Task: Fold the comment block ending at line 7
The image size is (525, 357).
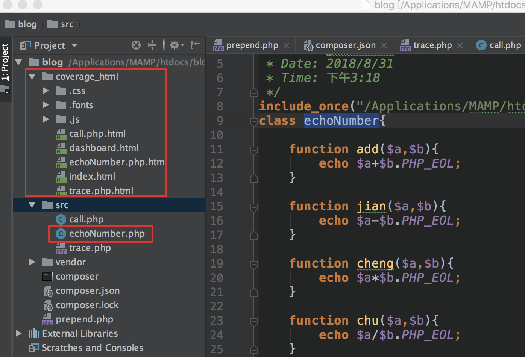Action: tap(254, 92)
